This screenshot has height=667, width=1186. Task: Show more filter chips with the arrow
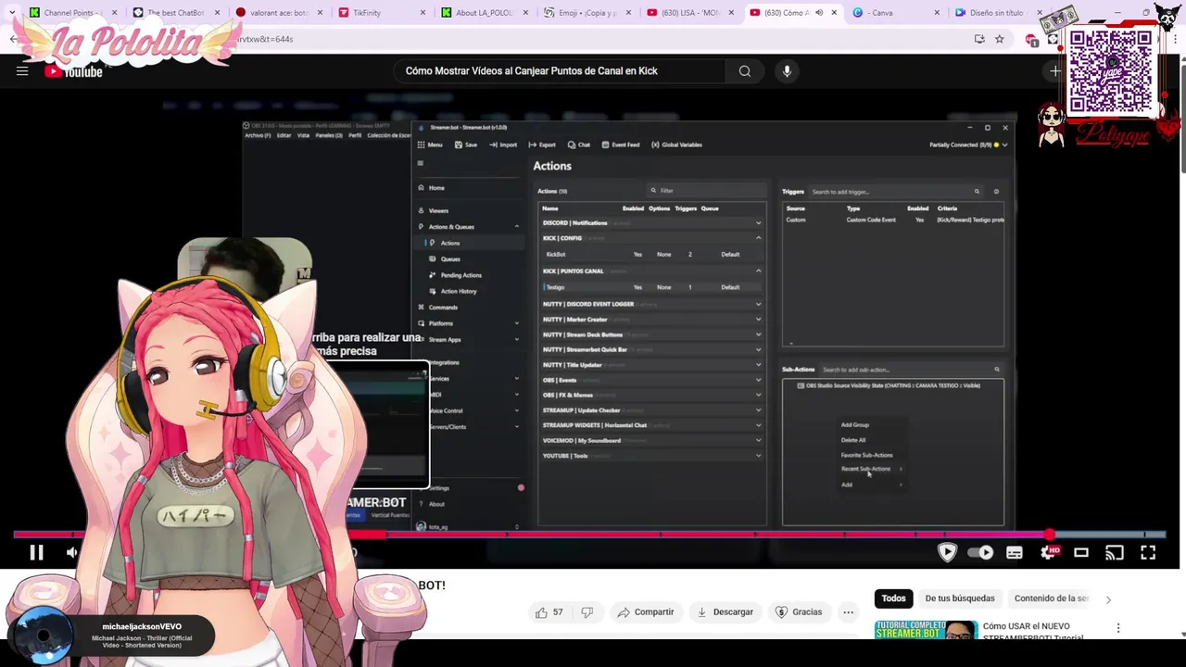click(1108, 599)
